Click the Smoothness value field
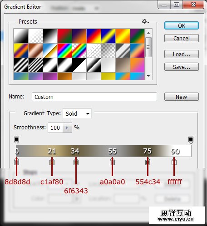The width and height of the screenshot is (207, 226). click(x=55, y=128)
